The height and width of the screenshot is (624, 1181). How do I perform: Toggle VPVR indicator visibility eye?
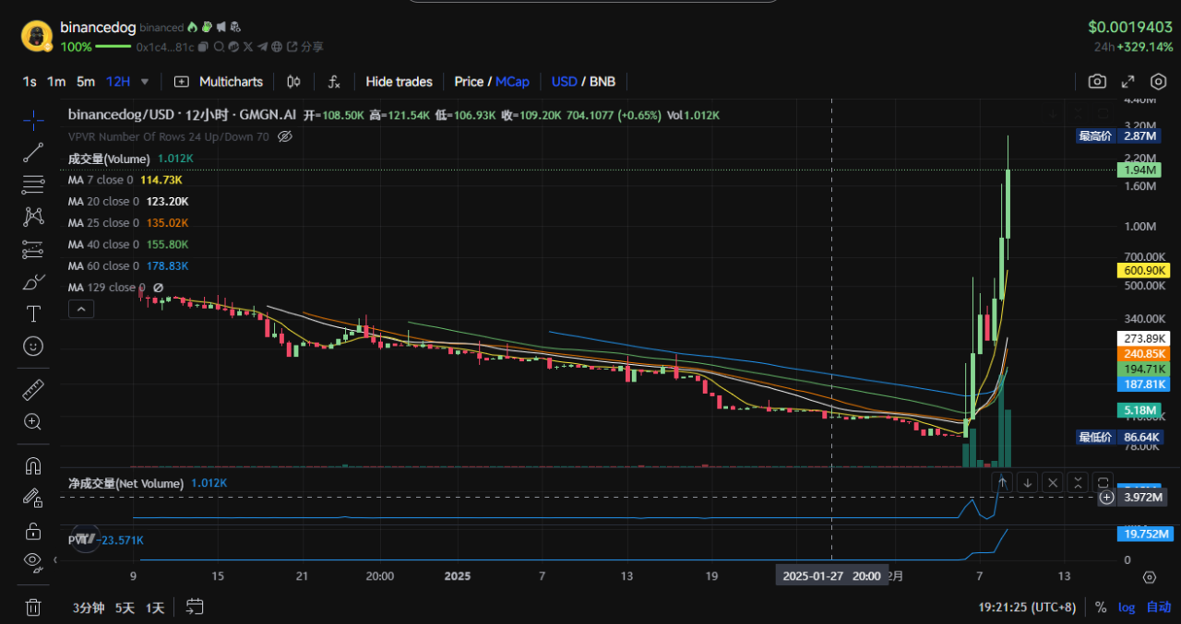click(285, 136)
